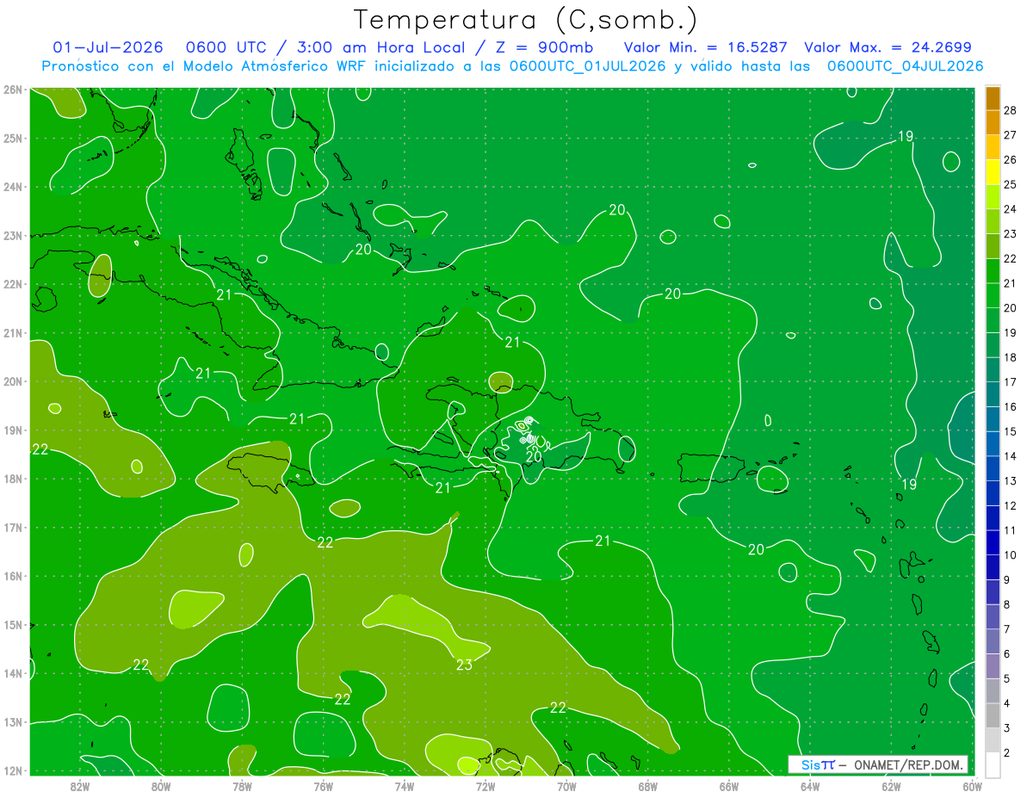Click the color scale label "28"
The height and width of the screenshot is (798, 1033).
pyautogui.click(x=1011, y=110)
